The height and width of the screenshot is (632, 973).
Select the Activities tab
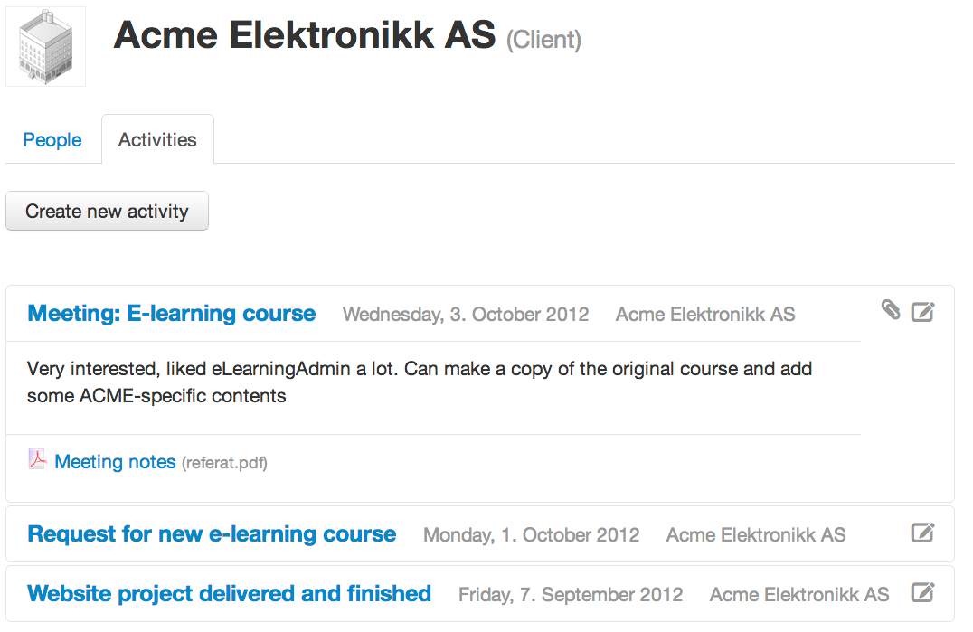[x=157, y=139]
